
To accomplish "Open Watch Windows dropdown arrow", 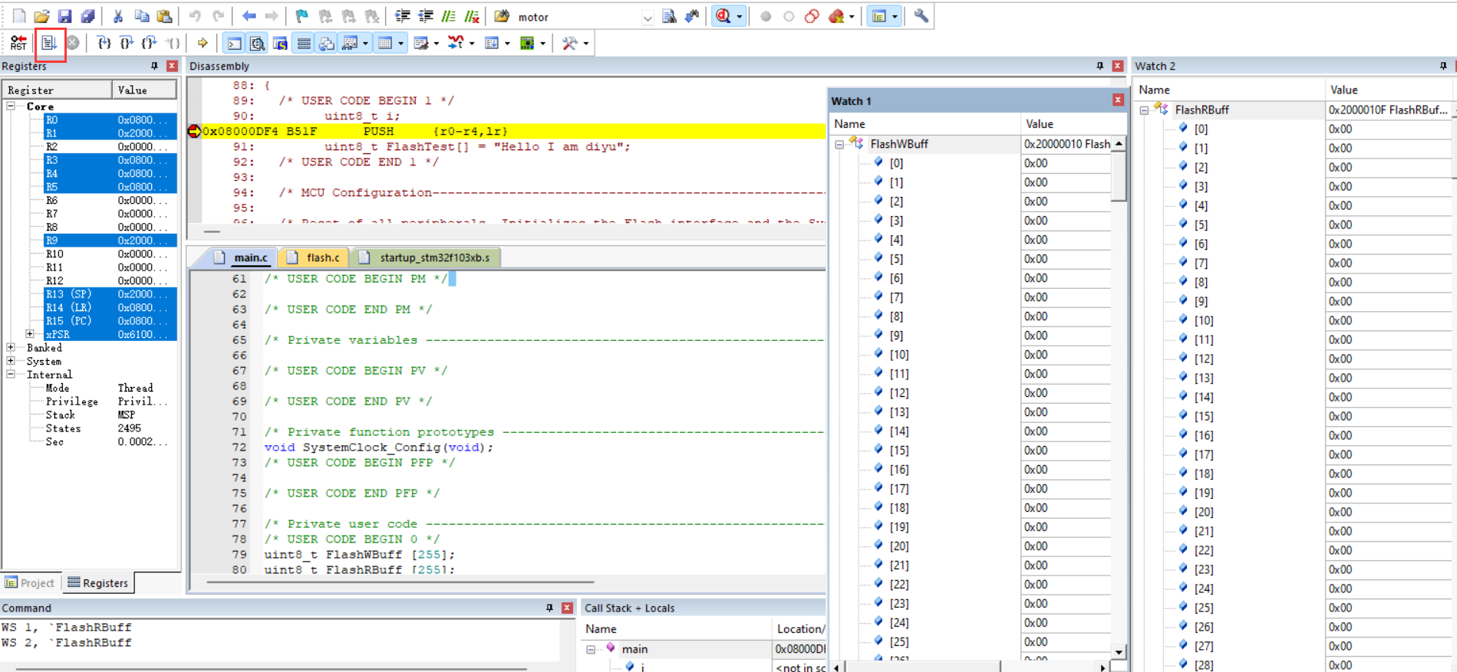I will [x=365, y=43].
